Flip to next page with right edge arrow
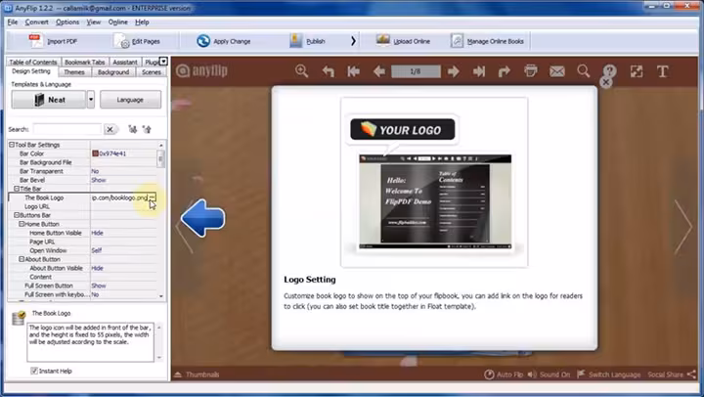The image size is (704, 397). click(682, 228)
